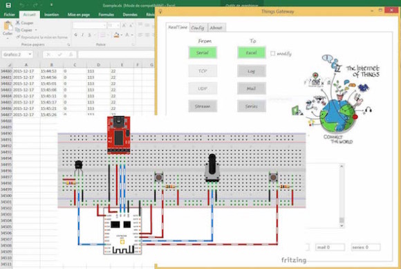Screen dimensions: 401x269
Task: Click the Save icon in Excel title bar
Action: [x=8, y=5]
